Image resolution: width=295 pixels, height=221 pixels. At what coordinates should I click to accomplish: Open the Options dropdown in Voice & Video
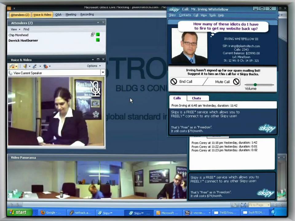(x=94, y=66)
